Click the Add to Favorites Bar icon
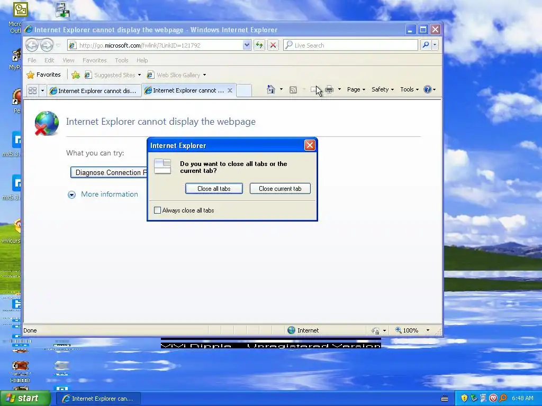The height and width of the screenshot is (406, 542). pos(76,75)
